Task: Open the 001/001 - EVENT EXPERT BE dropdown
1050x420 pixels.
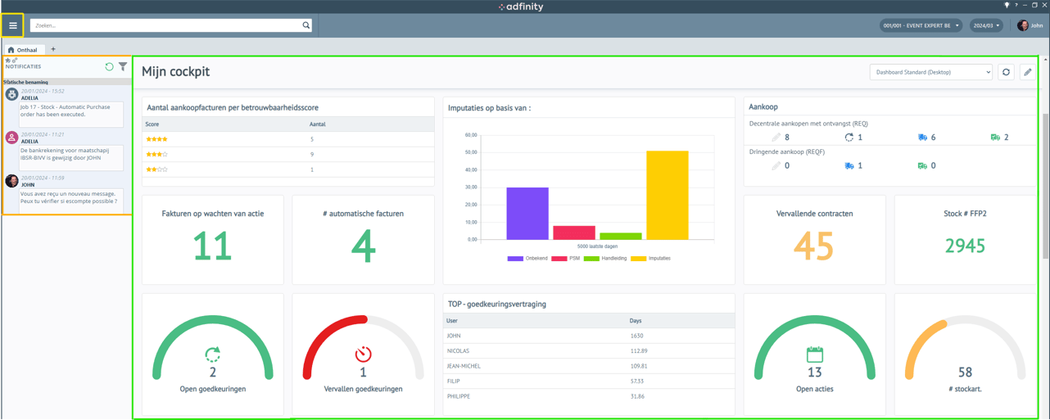Action: pos(921,25)
